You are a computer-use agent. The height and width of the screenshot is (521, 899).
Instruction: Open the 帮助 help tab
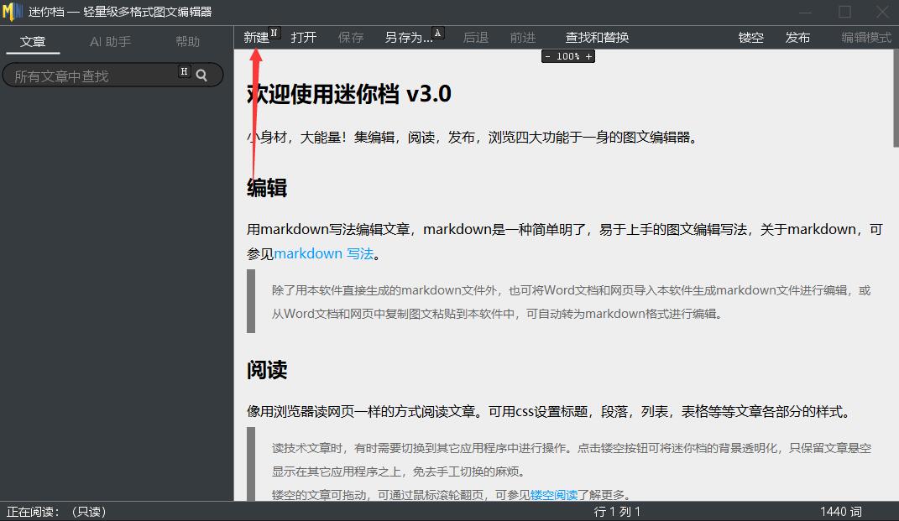click(x=188, y=40)
